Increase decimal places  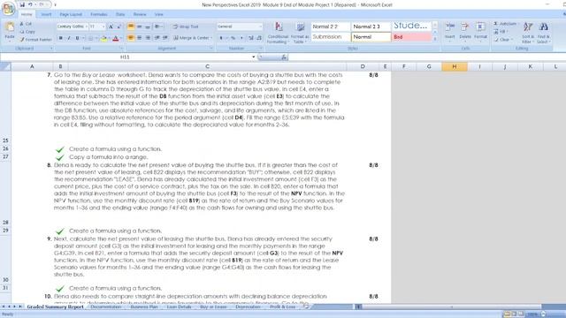tap(251, 38)
